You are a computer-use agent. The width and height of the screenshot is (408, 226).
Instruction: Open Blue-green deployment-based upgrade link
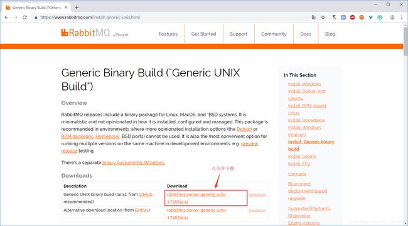click(308, 191)
